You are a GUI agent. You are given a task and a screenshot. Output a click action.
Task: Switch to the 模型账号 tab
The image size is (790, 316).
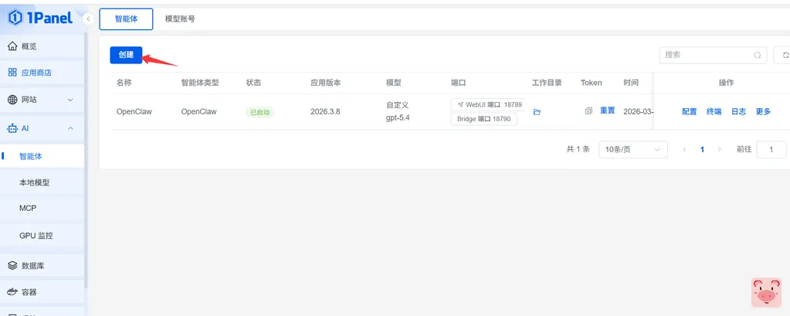pyautogui.click(x=180, y=19)
